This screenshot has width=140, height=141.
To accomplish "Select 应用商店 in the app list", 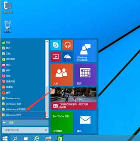I will (23, 59).
